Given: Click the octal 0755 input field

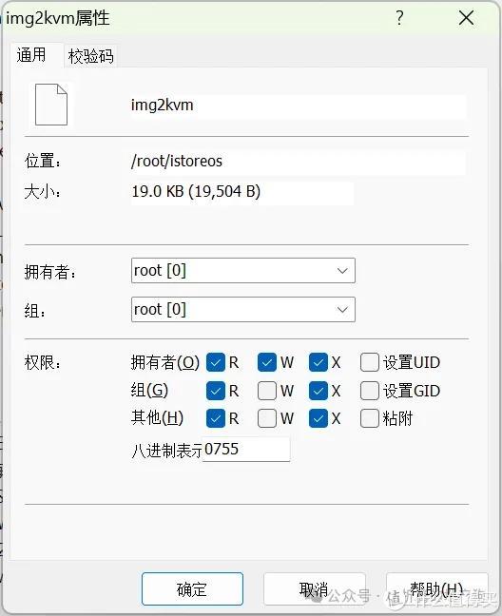Looking at the screenshot, I should tap(246, 449).
